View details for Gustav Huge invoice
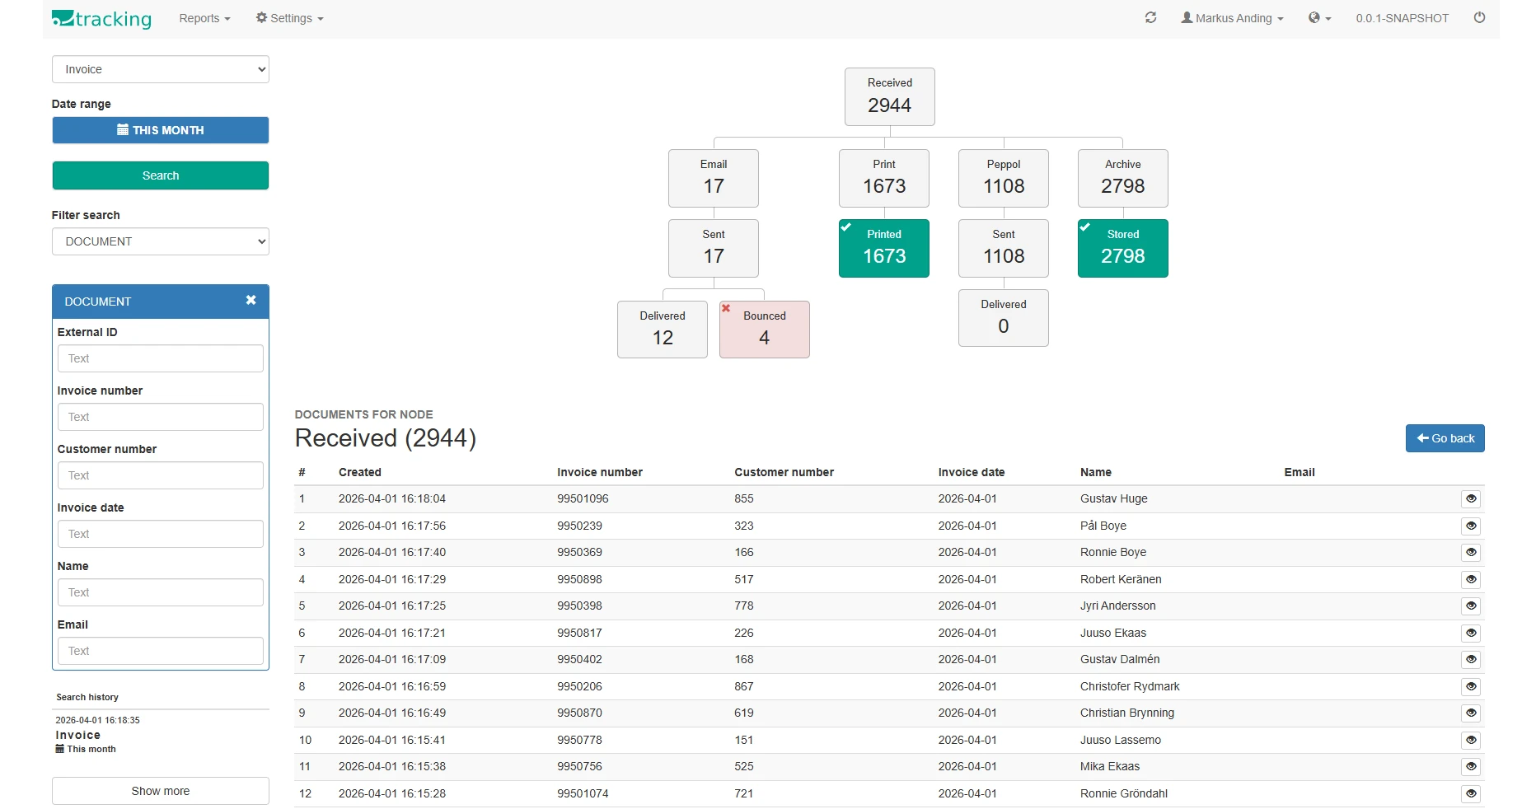 click(1470, 498)
